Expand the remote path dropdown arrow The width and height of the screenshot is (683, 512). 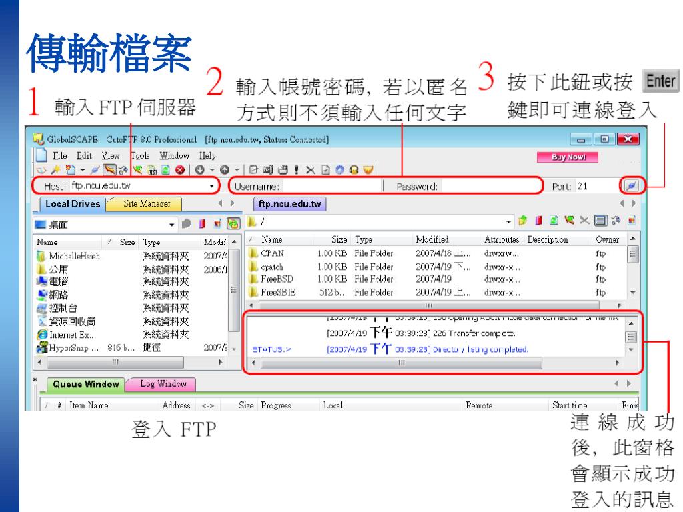(508, 221)
